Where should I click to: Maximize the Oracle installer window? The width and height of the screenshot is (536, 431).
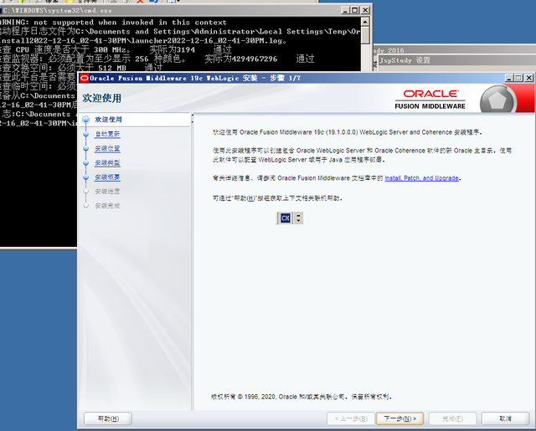coord(519,78)
